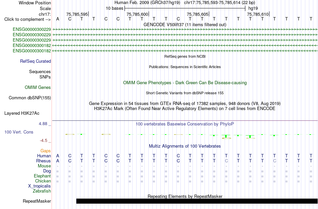Viewport: 318px width, 209px height.
Task: Select the "Scale" track label
Action: coord(45,8)
